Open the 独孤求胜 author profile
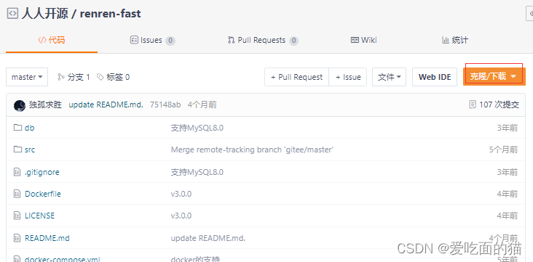Viewport: 533px width, 262px height. pos(45,105)
